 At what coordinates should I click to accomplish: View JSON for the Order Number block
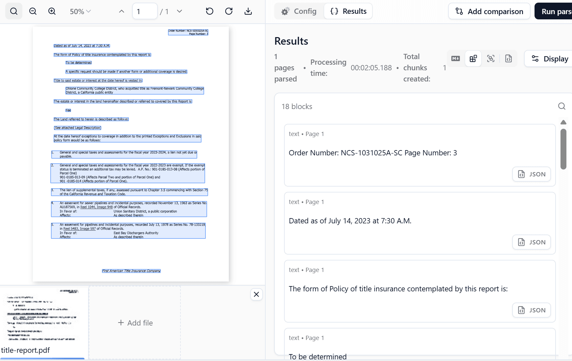click(x=531, y=174)
